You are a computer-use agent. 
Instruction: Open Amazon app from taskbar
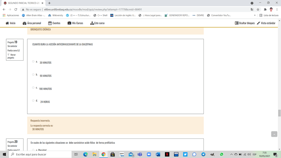click(122, 154)
